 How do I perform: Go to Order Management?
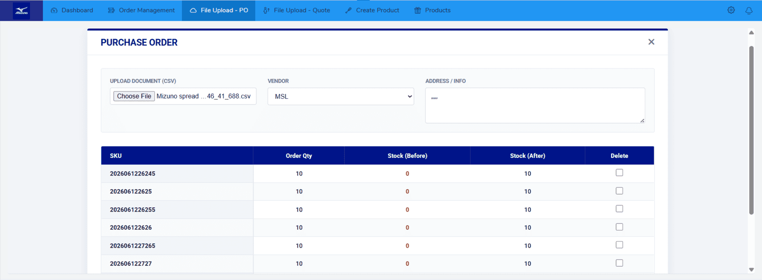click(141, 10)
